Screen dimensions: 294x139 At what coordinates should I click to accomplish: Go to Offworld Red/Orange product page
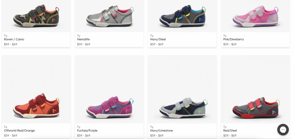click(x=19, y=131)
